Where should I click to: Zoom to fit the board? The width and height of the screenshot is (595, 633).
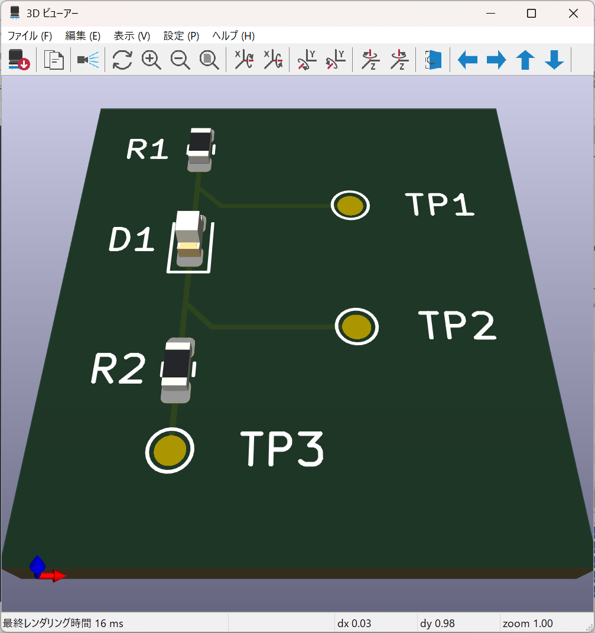(209, 60)
